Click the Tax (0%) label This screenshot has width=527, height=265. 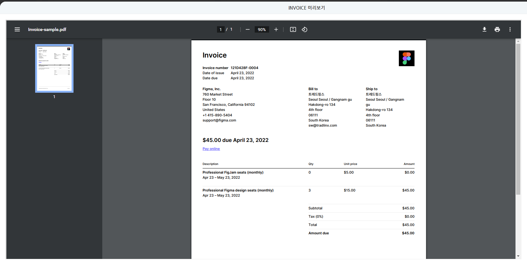(316, 216)
